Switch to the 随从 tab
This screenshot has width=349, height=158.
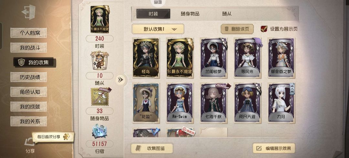click(227, 14)
